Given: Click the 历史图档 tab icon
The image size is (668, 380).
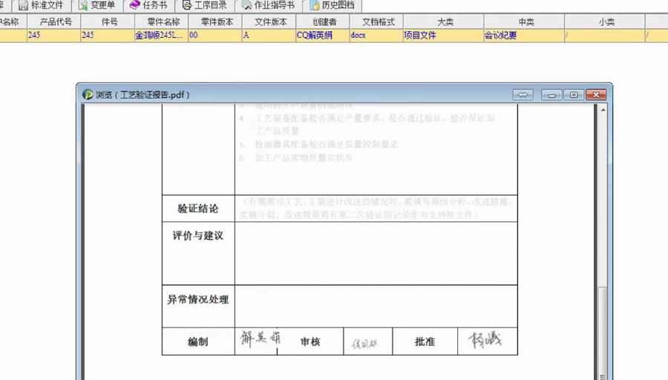Looking at the screenshot, I should click(x=315, y=5).
